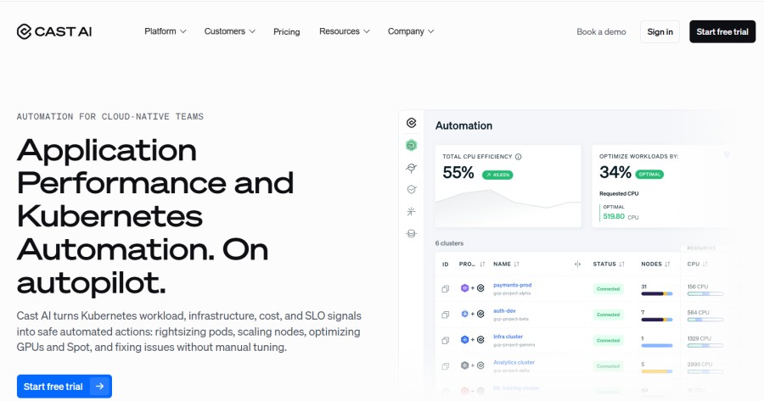Screen dimensions: 764x401
Task: Click Book a demo link
Action: pos(601,31)
